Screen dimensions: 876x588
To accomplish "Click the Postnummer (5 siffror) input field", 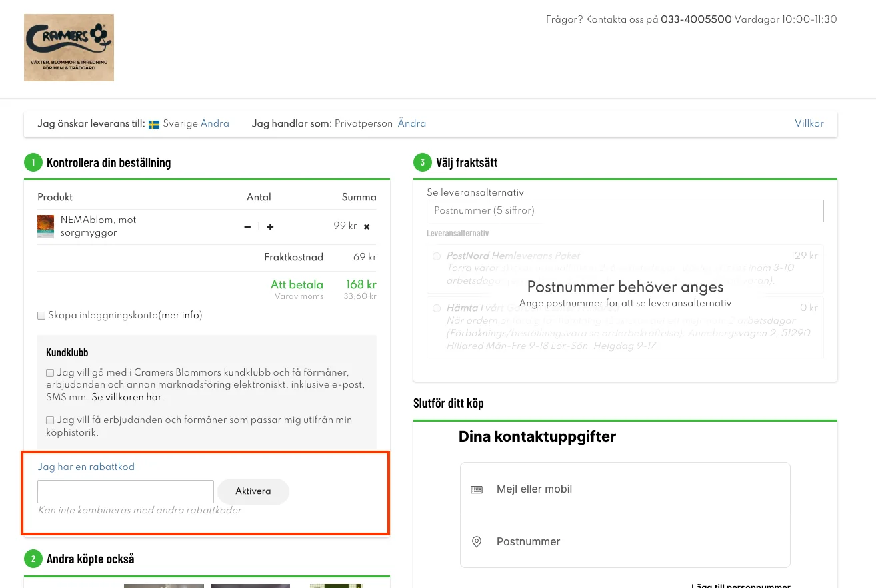I will (625, 211).
